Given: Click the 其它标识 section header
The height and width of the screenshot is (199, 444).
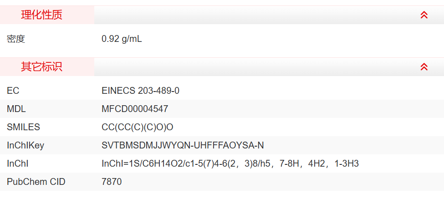Looking at the screenshot, I should click(42, 67).
